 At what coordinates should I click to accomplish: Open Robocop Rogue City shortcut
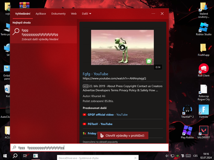[x=204, y=93]
